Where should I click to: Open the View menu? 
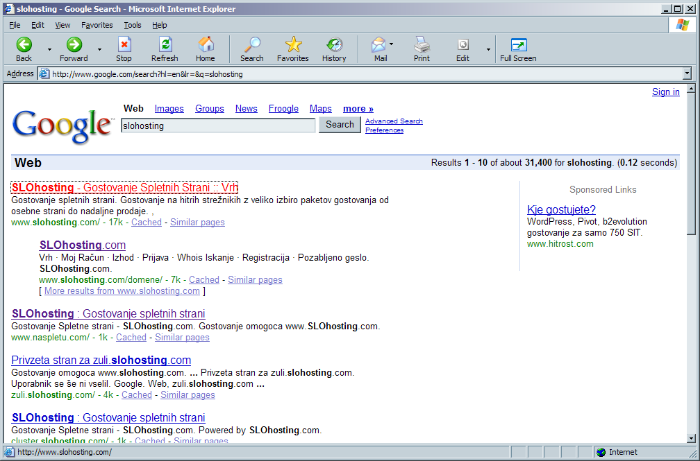[62, 25]
